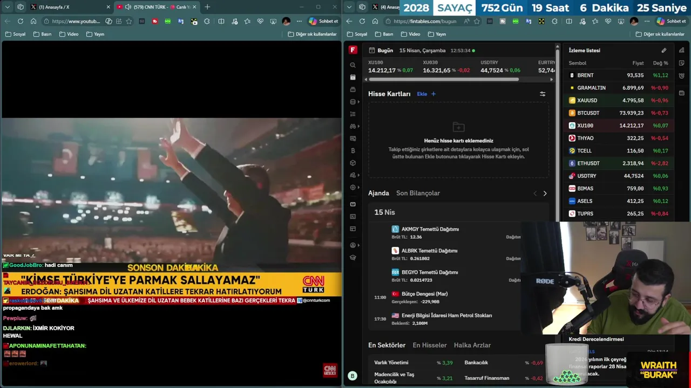
Task: Select the BTCUSDT watchlist row
Action: 619,113
